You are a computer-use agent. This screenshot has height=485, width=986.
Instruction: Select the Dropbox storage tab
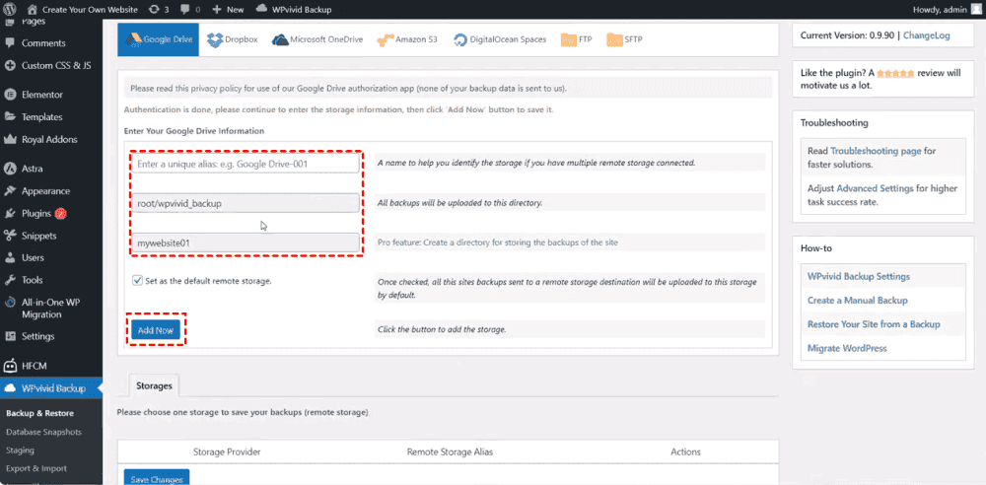coord(233,39)
